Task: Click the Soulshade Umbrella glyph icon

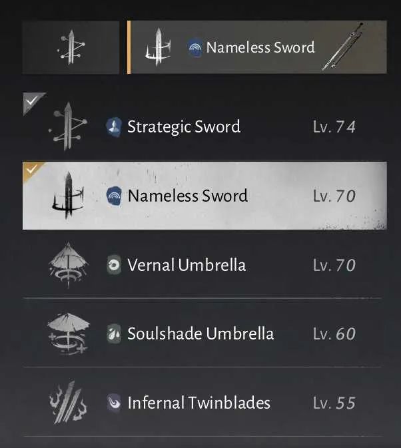Action: (x=68, y=334)
